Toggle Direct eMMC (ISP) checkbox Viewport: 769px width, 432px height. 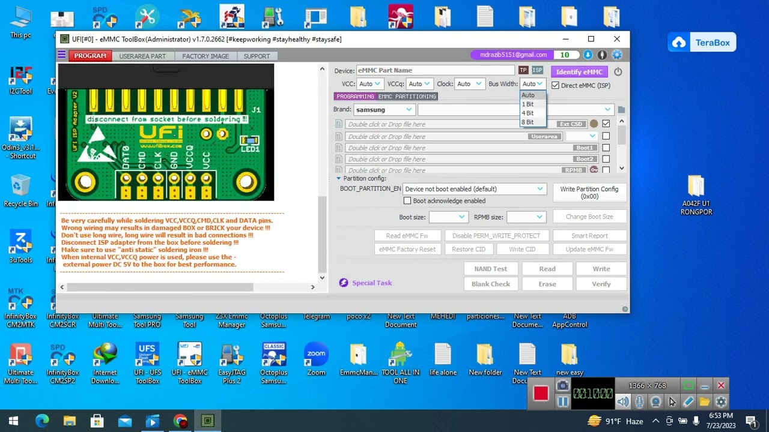(555, 85)
